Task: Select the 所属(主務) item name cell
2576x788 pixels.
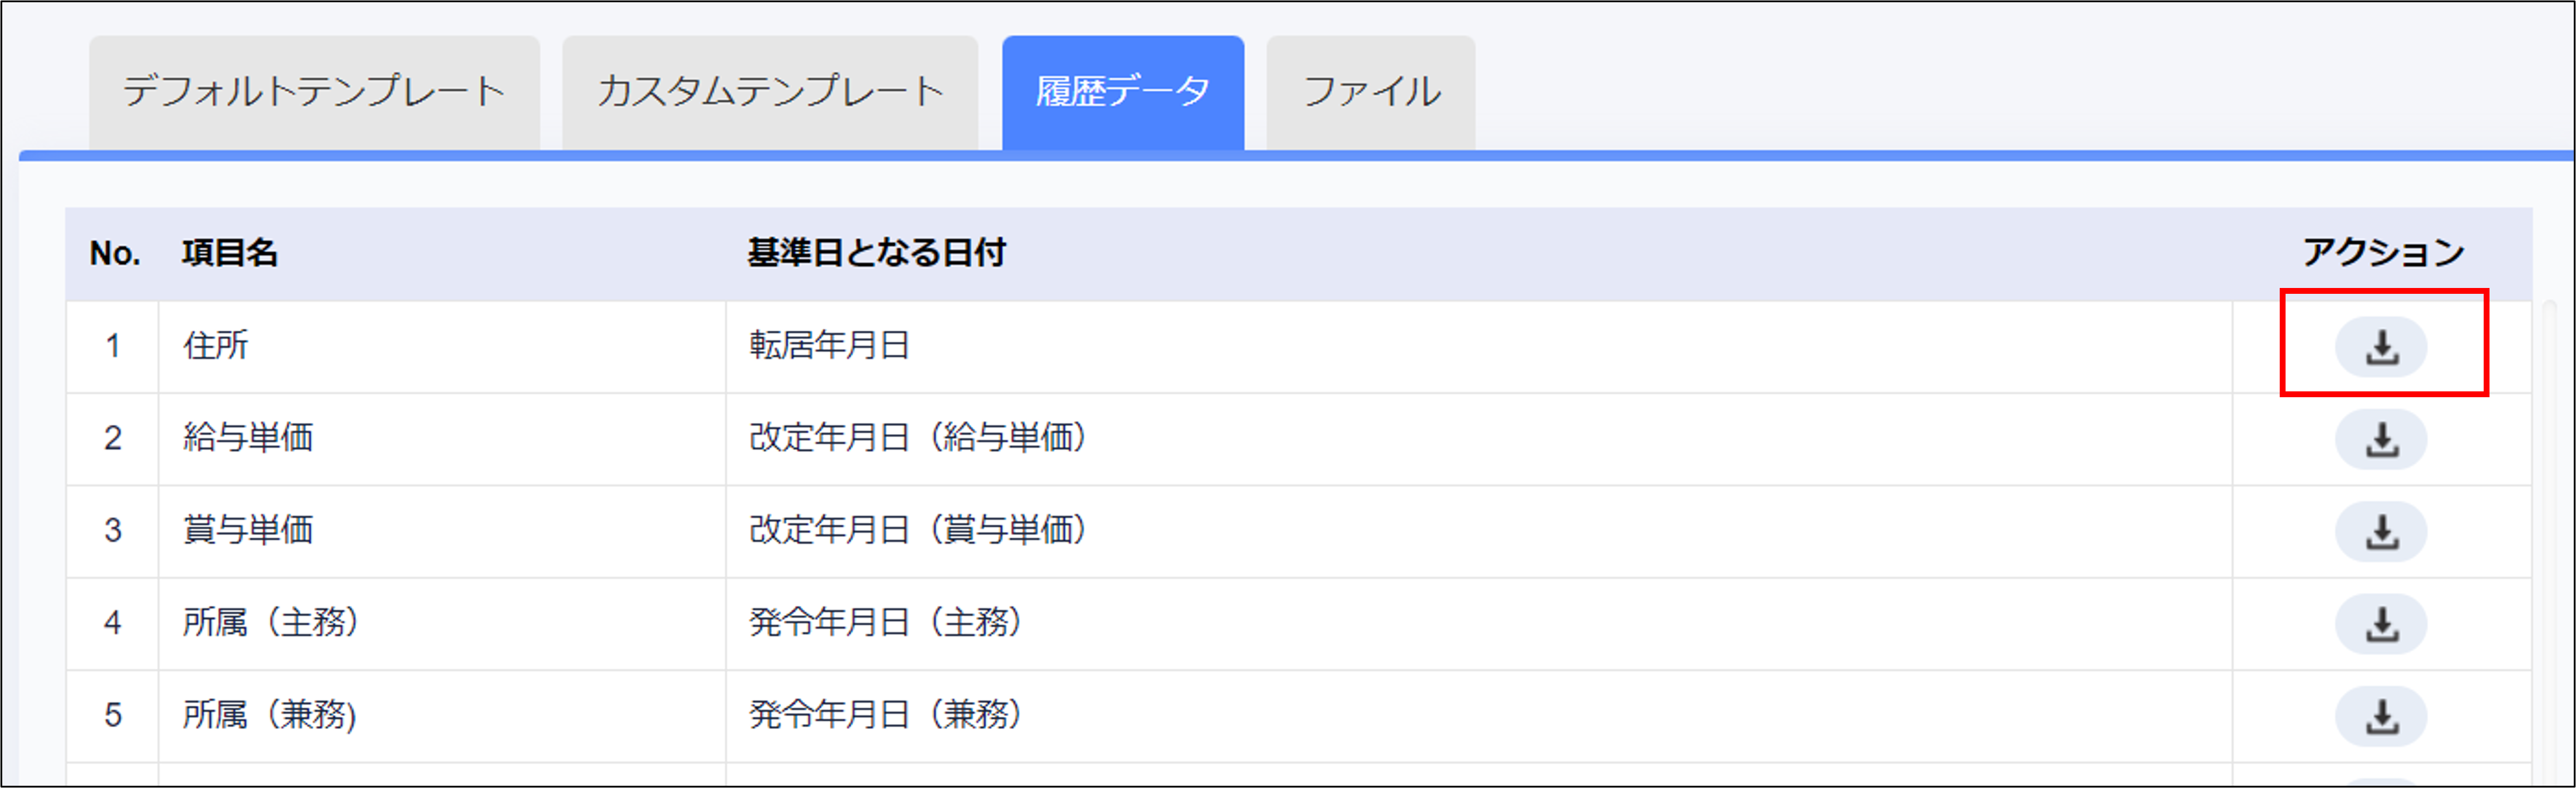Action: 270,623
